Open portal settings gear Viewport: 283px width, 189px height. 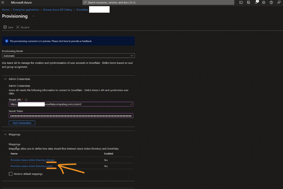(264, 2)
